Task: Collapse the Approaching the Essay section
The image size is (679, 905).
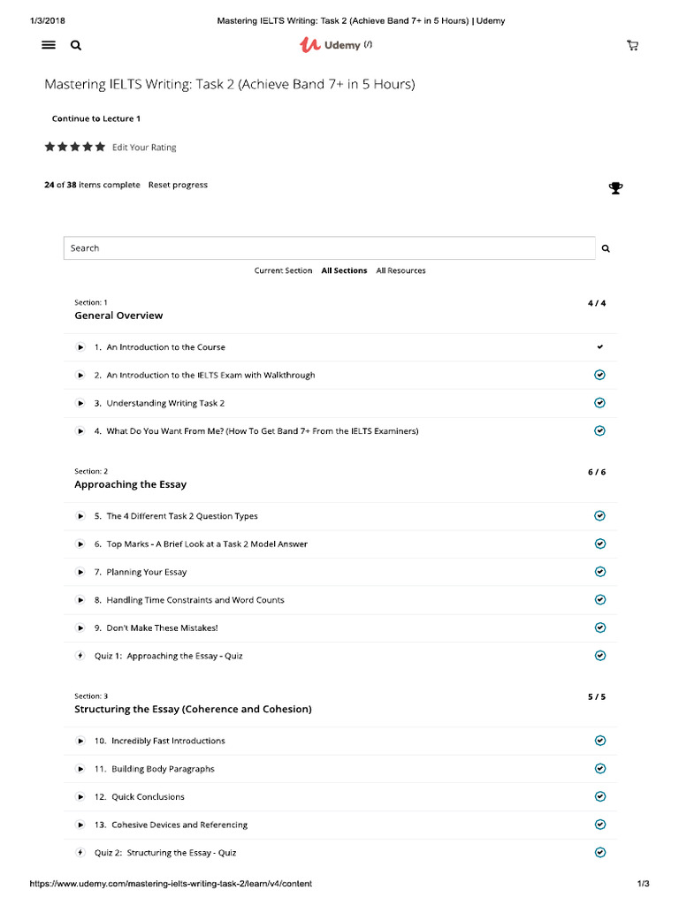Action: click(340, 479)
